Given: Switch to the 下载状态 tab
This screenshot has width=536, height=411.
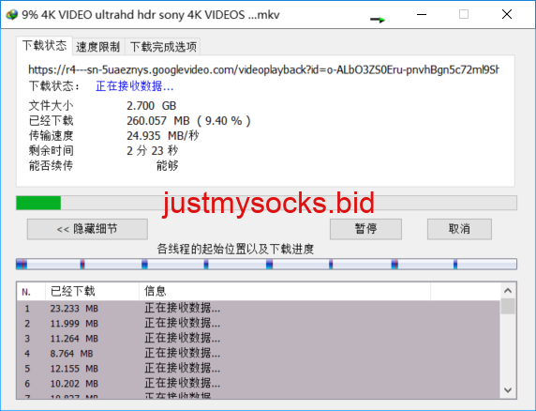Looking at the screenshot, I should [x=44, y=46].
